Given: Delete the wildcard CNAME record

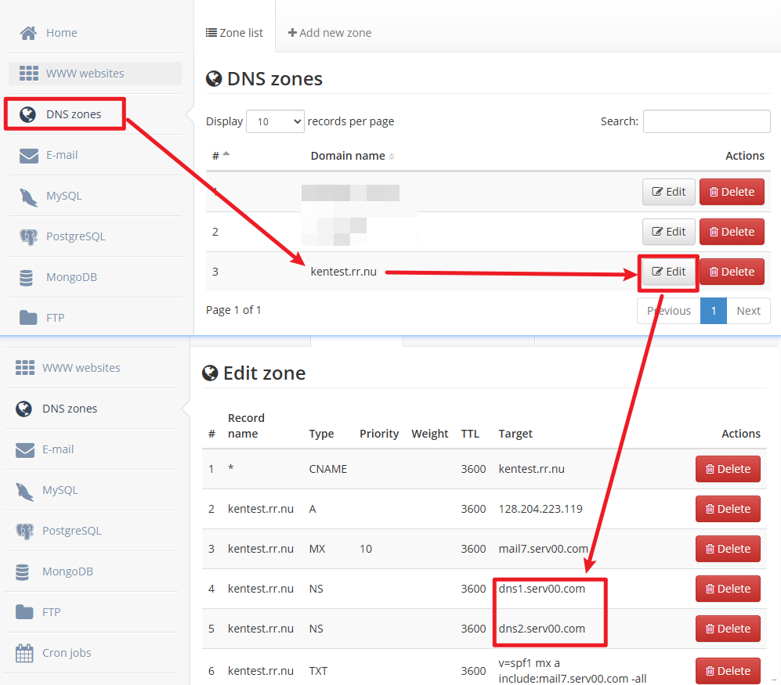Looking at the screenshot, I should click(x=728, y=469).
